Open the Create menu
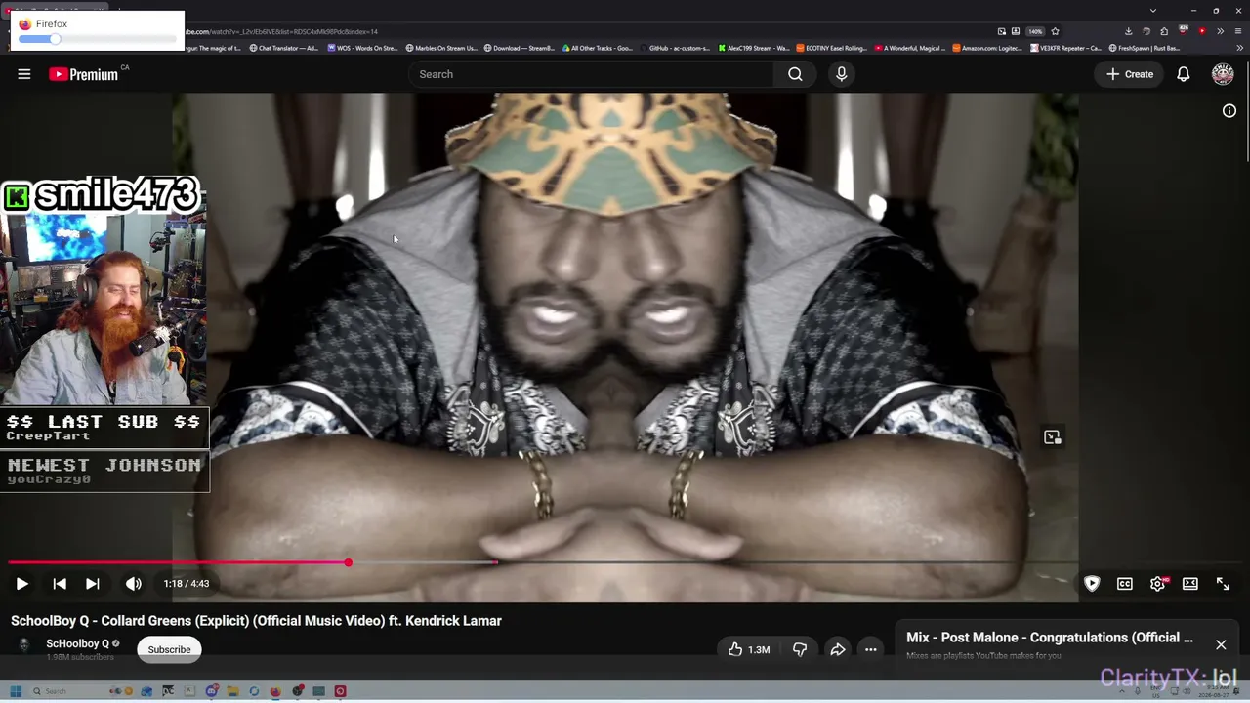This screenshot has height=703, width=1250. (x=1130, y=74)
